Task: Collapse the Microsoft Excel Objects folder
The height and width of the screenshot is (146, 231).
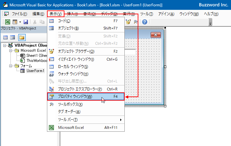Action: point(10,51)
